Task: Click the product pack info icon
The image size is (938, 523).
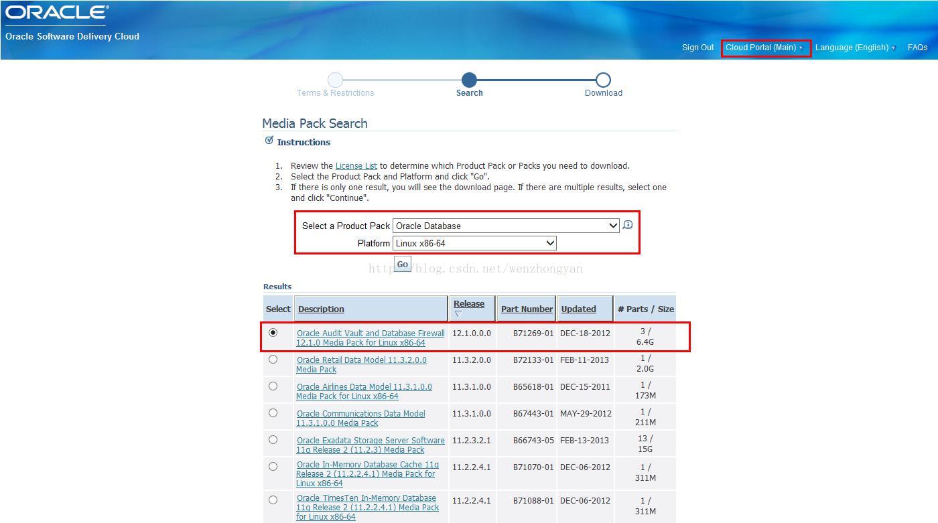Action: click(627, 225)
